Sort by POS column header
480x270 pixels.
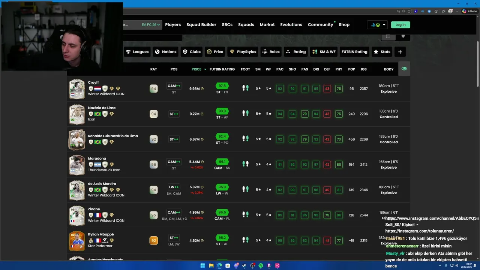point(174,69)
